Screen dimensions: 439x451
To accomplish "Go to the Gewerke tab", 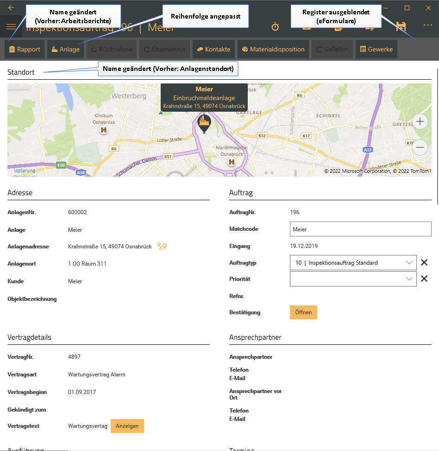I will tap(376, 49).
